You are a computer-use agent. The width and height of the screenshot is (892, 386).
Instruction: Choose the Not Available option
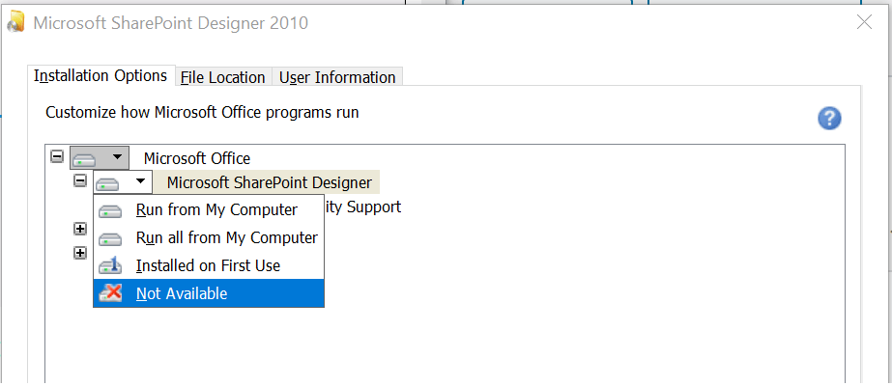pos(209,293)
